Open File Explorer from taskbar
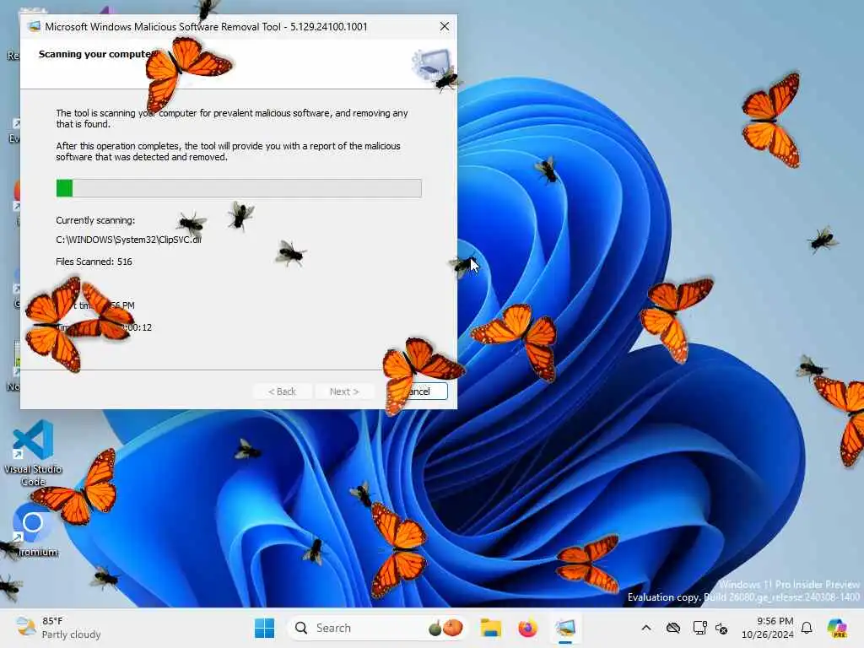The height and width of the screenshot is (648, 864). pyautogui.click(x=490, y=628)
